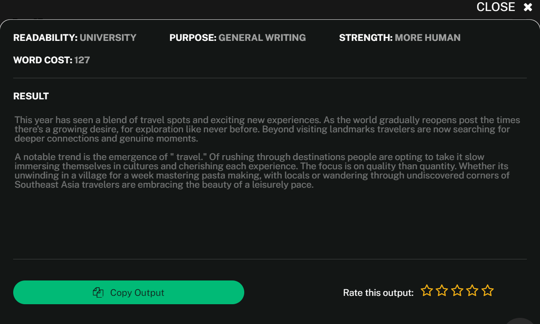The image size is (540, 324).
Task: Click the MORE HUMAN strength value
Action: (427, 38)
